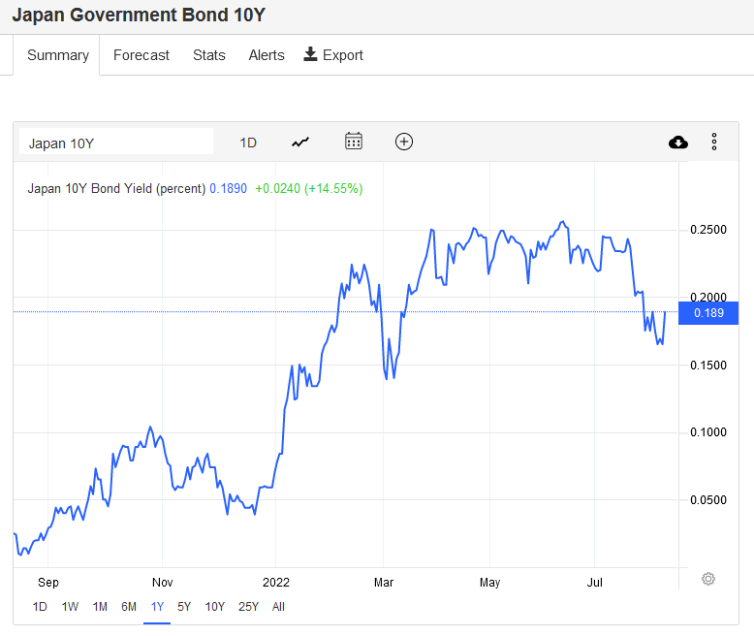Image resolution: width=754 pixels, height=636 pixels.
Task: Select the 1M time range
Action: 100,607
